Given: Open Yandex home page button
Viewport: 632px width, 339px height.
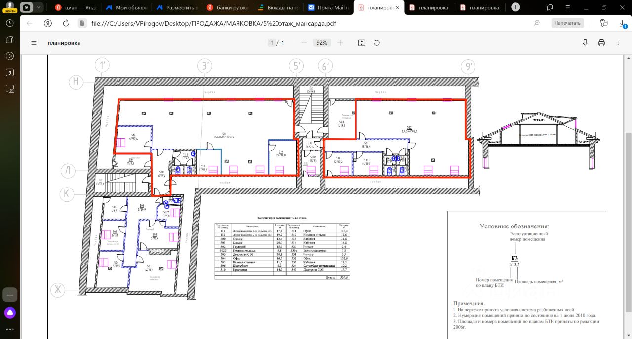Looking at the screenshot, I should (48, 23).
